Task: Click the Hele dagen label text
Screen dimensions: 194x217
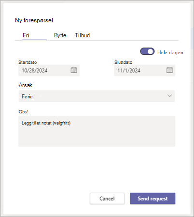Action: click(170, 52)
